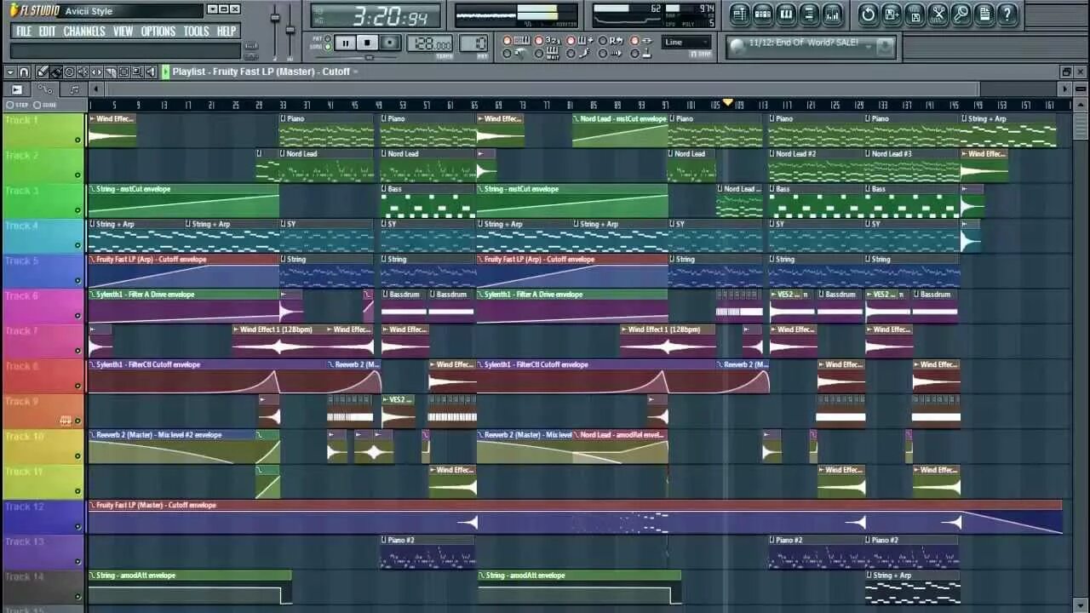Mute Track 1 using its green dot
Image resolution: width=1090 pixels, height=613 pixels.
[x=77, y=140]
